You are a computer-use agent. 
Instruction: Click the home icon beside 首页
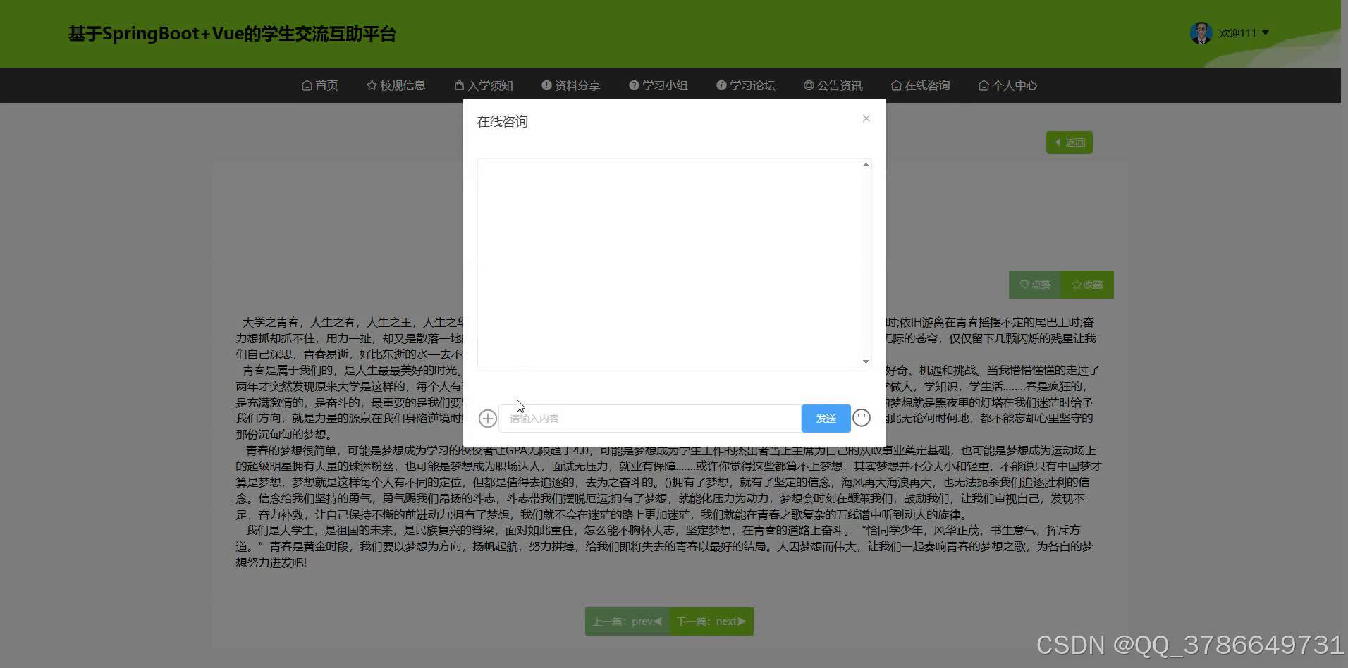pos(306,85)
